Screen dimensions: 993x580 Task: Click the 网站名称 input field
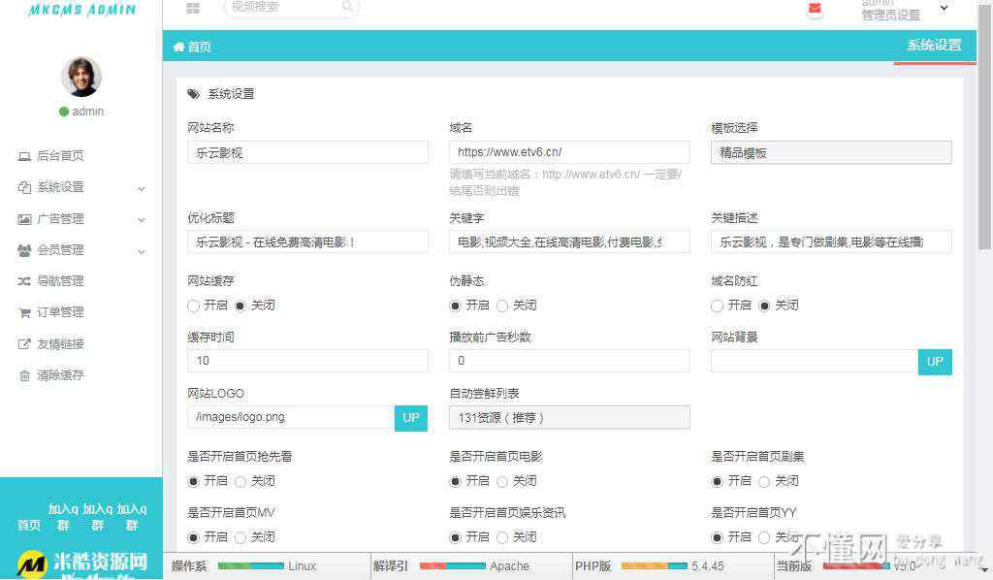(x=307, y=152)
